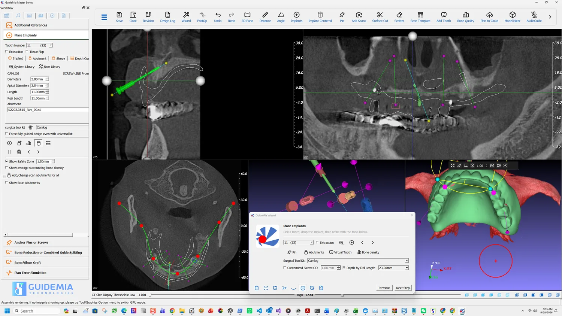
Task: Click the trash delete icon in Place Implants panel
Action: (19, 152)
